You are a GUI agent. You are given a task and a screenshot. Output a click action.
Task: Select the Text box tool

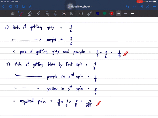pos(81,14)
